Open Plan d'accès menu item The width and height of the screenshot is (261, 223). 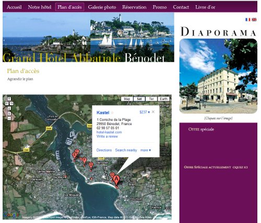pyautogui.click(x=69, y=7)
